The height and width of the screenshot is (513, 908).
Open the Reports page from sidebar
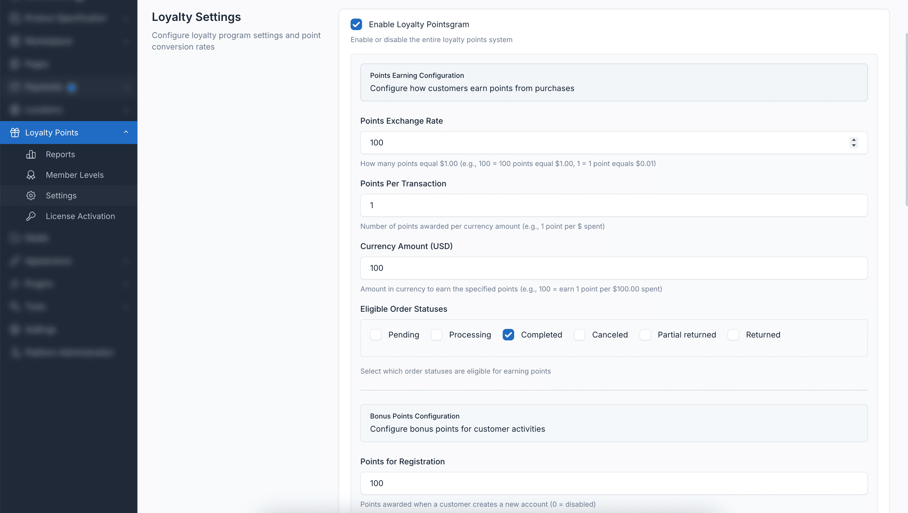tap(60, 154)
